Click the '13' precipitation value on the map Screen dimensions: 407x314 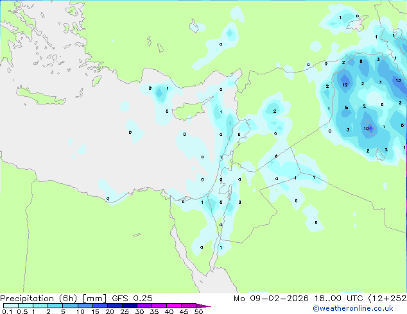pyautogui.click(x=398, y=80)
